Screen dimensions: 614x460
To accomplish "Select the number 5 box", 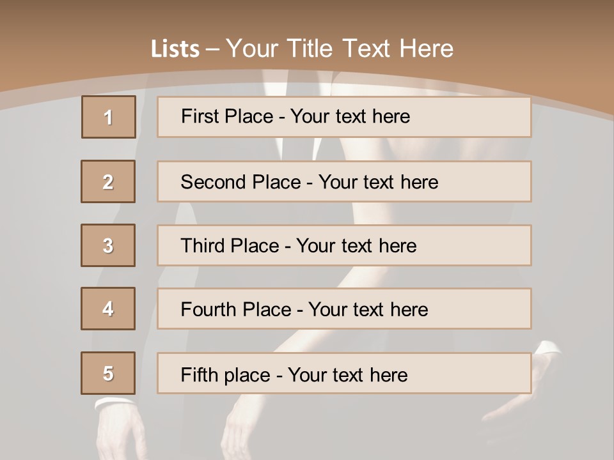I will (108, 373).
